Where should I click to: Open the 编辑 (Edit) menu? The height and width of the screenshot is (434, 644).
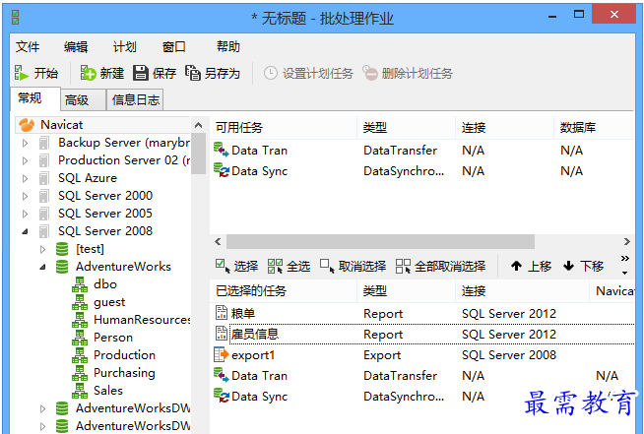[x=76, y=47]
